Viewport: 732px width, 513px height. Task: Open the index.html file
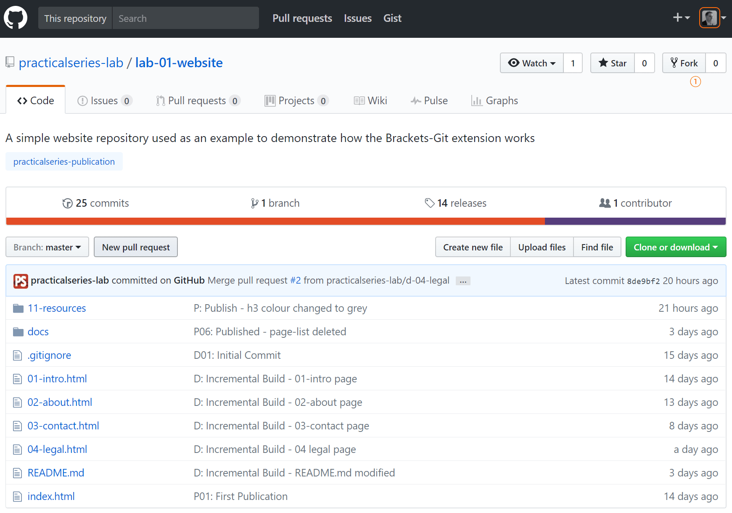coord(51,497)
